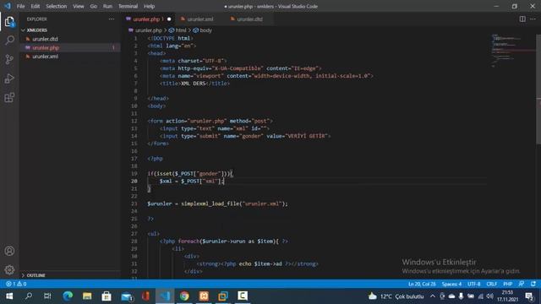Change end of line sequence CRLF
The height and width of the screenshot is (304, 541).
point(492,284)
